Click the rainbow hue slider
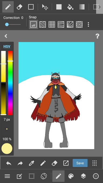 tap(10, 83)
